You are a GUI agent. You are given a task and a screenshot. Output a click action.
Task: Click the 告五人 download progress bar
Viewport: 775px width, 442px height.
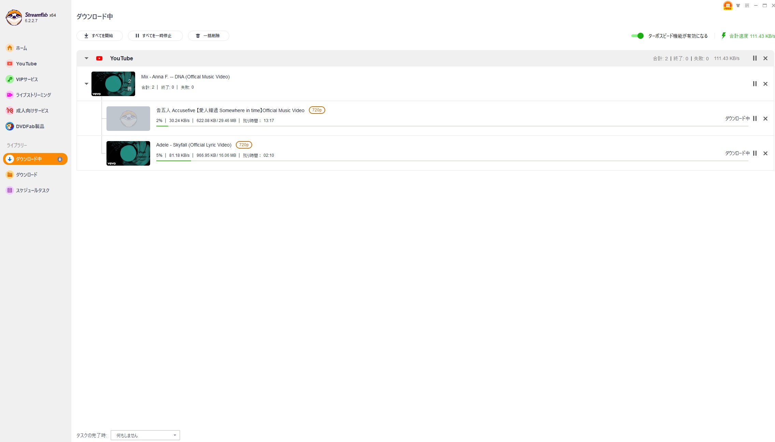[452, 126]
